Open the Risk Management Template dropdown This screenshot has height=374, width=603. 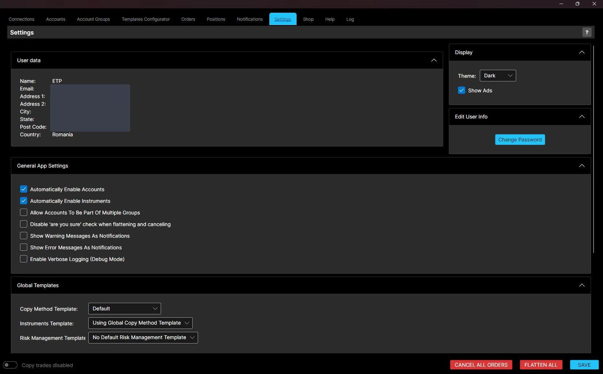[143, 338]
